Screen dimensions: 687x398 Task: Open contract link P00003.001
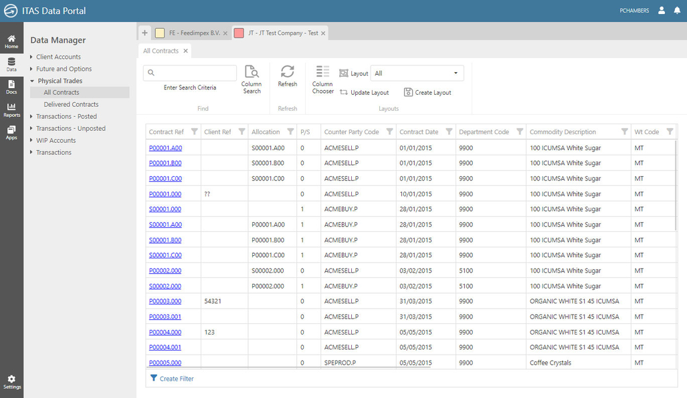click(x=165, y=317)
